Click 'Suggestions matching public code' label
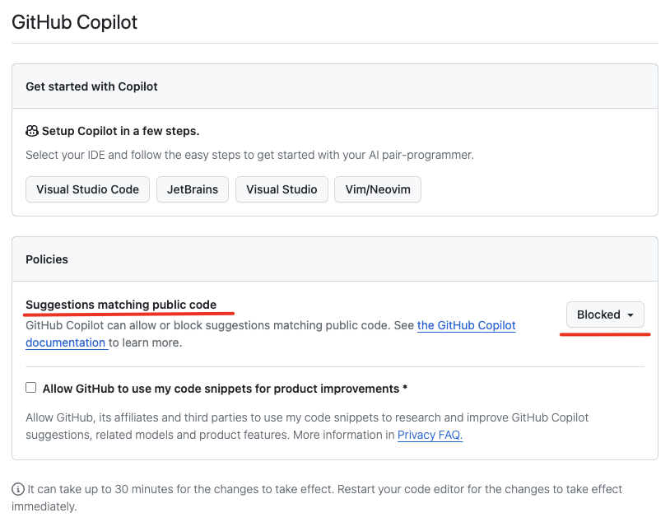The image size is (670, 522). point(121,305)
